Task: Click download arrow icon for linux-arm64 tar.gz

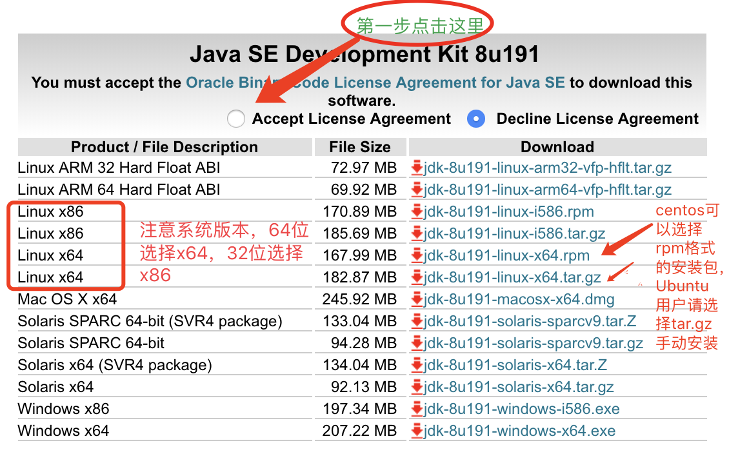Action: click(x=417, y=189)
